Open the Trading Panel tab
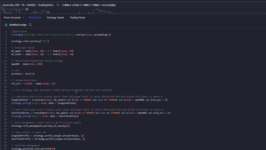This screenshot has width=266, height=150. (77, 17)
